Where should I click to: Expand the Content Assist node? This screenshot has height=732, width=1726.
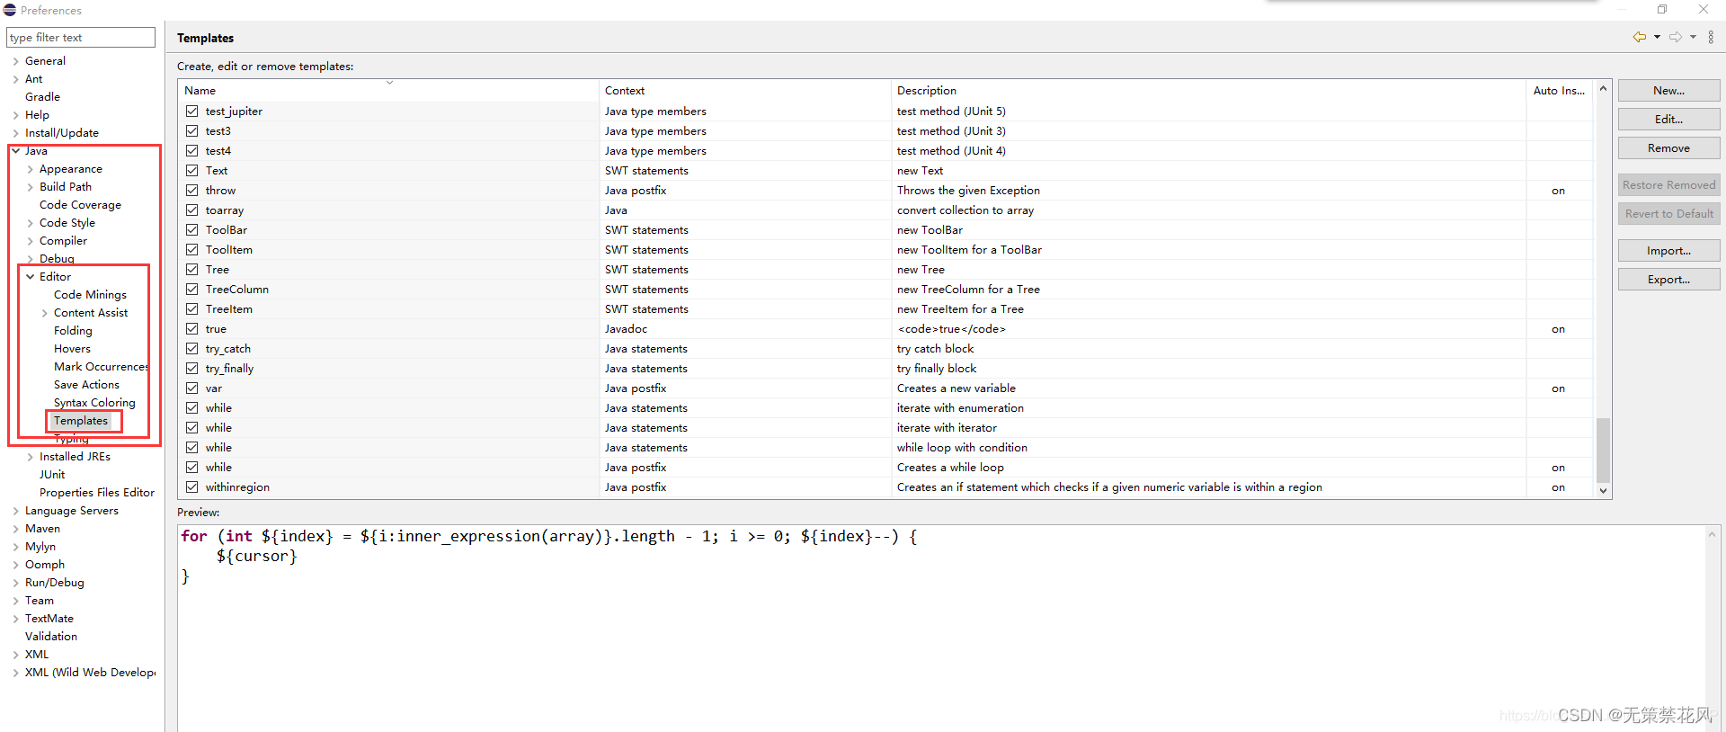pyautogui.click(x=45, y=313)
